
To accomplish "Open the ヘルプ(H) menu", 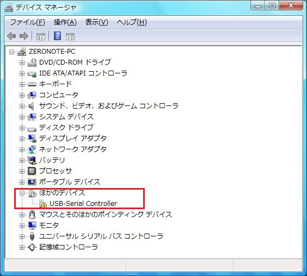I will [132, 22].
